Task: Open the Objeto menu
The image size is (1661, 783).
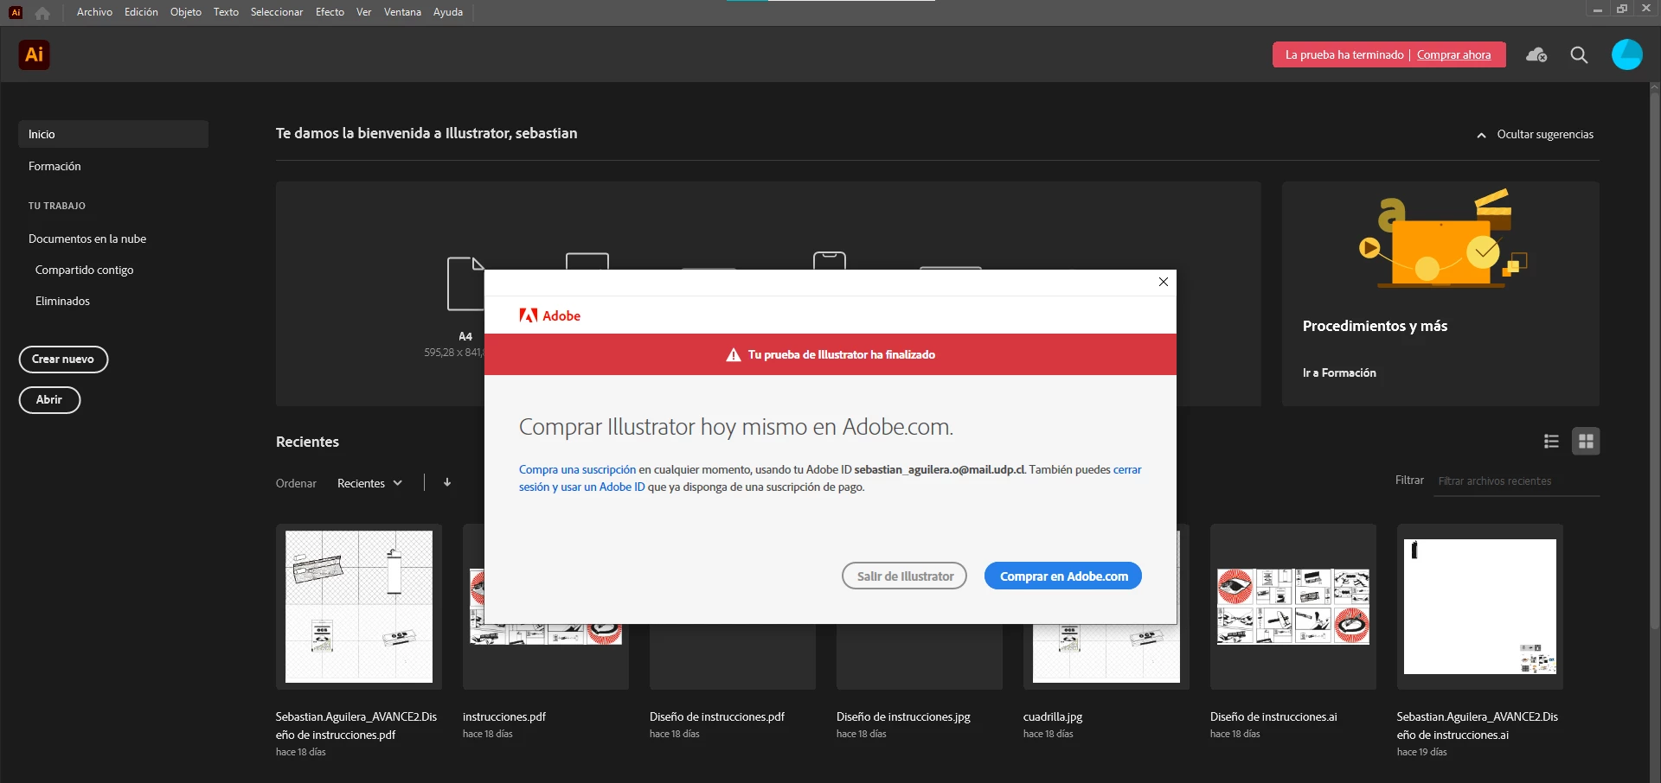Action: tap(186, 12)
